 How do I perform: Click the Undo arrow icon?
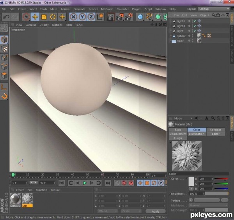click(x=6, y=17)
